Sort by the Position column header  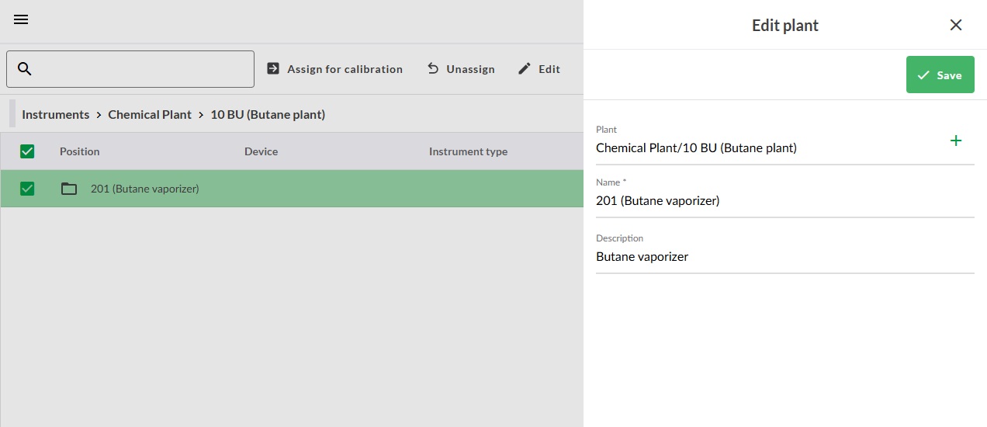click(80, 151)
